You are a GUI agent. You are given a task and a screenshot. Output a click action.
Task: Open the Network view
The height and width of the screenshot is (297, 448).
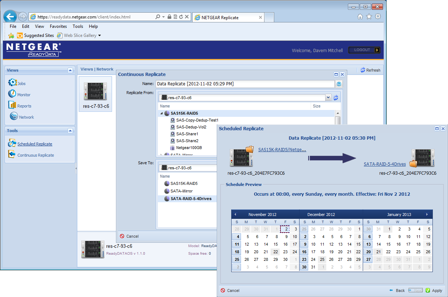pos(22,116)
